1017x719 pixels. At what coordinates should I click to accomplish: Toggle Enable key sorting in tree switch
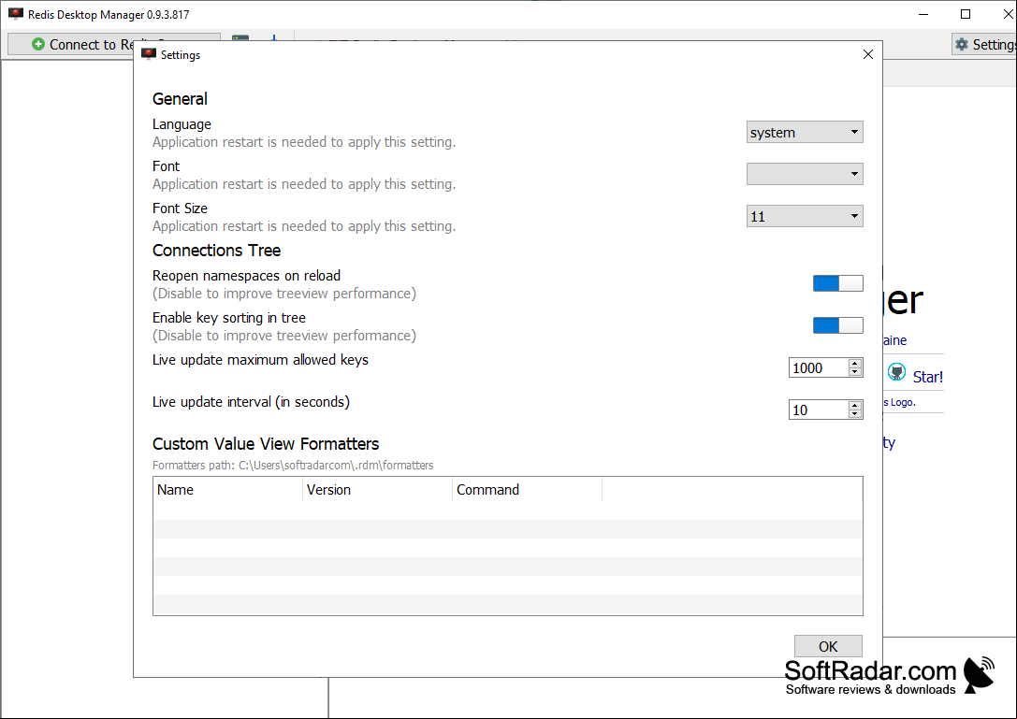(x=838, y=325)
